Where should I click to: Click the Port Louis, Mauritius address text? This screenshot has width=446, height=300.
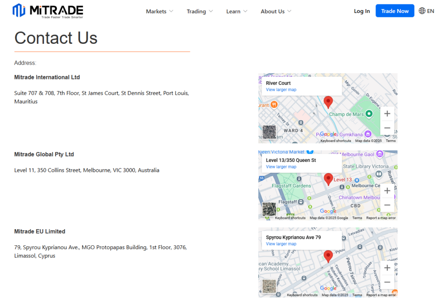[x=101, y=97]
